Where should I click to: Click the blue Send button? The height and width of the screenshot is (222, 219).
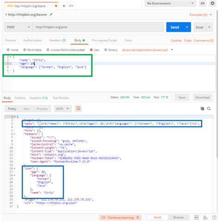click(x=175, y=27)
